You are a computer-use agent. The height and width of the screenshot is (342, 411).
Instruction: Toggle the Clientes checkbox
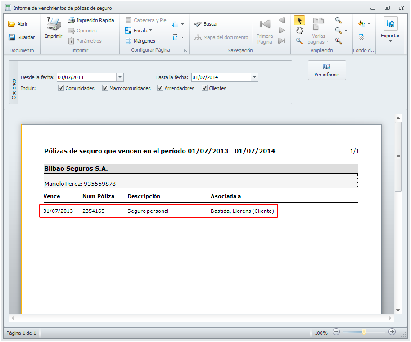(204, 88)
